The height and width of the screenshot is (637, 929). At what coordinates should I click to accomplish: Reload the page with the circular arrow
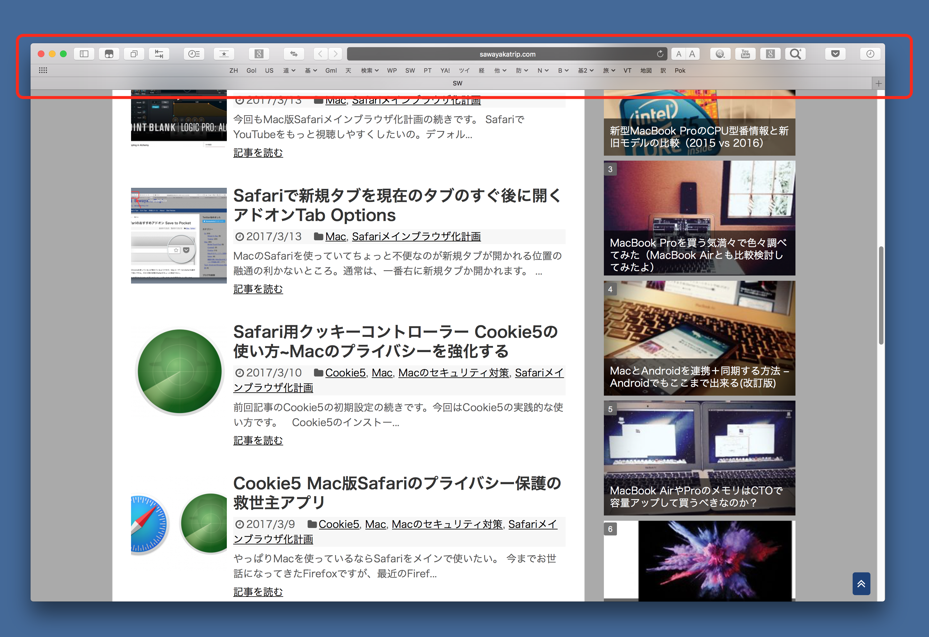[660, 54]
